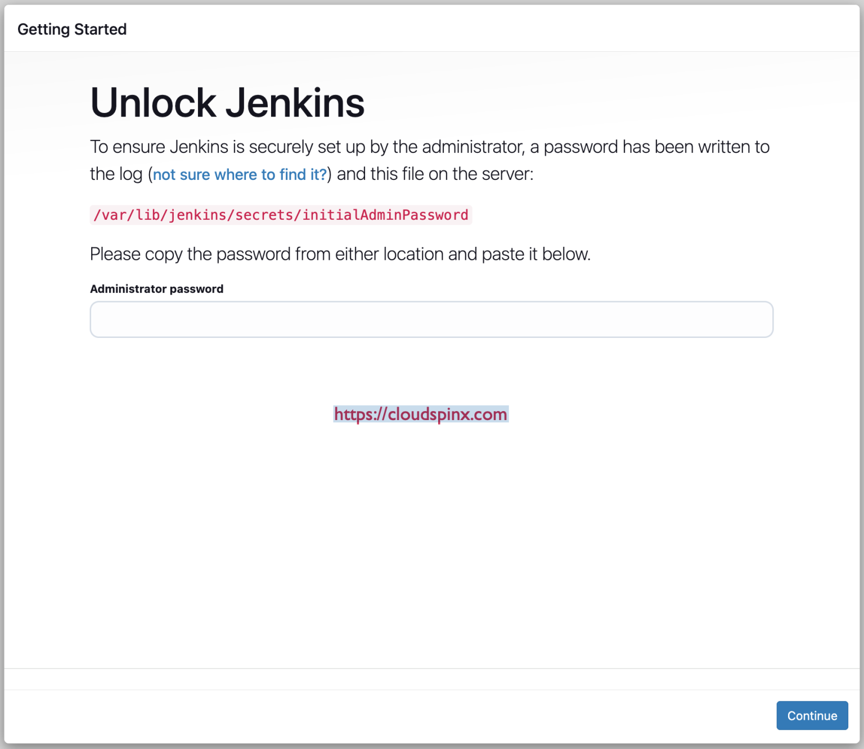This screenshot has width=864, height=749.
Task: Click the Unlock Jenkins heading
Action: [227, 102]
